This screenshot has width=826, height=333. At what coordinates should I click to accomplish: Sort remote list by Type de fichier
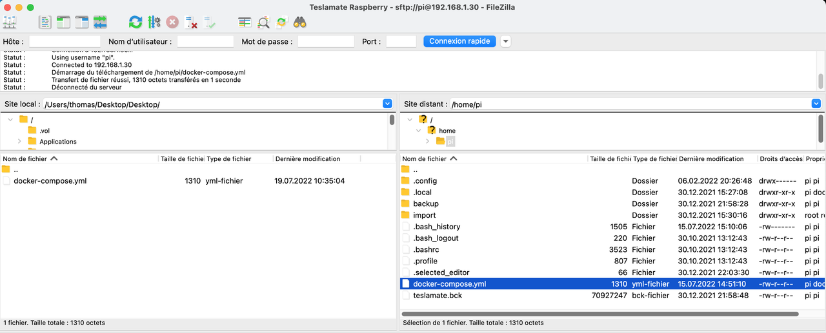pos(654,158)
